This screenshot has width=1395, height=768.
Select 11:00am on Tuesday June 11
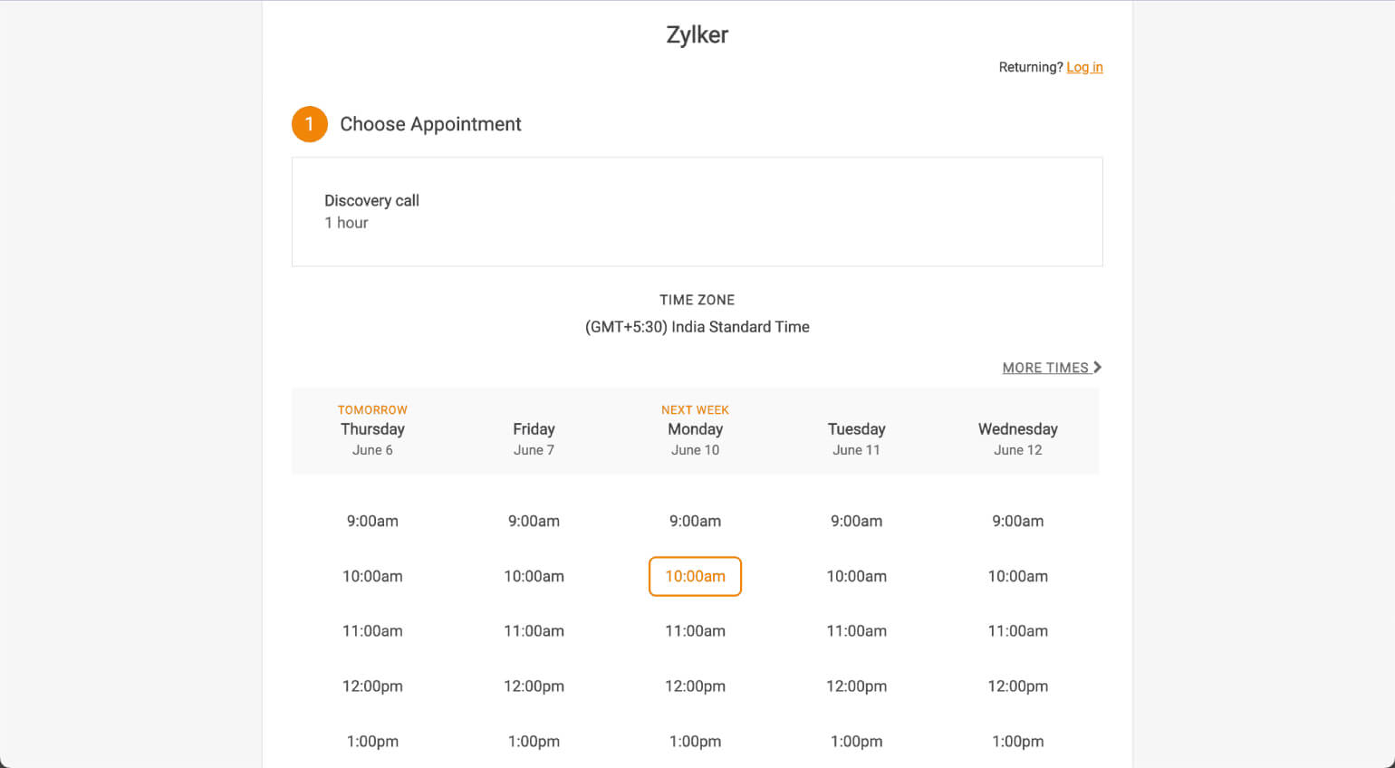(856, 630)
